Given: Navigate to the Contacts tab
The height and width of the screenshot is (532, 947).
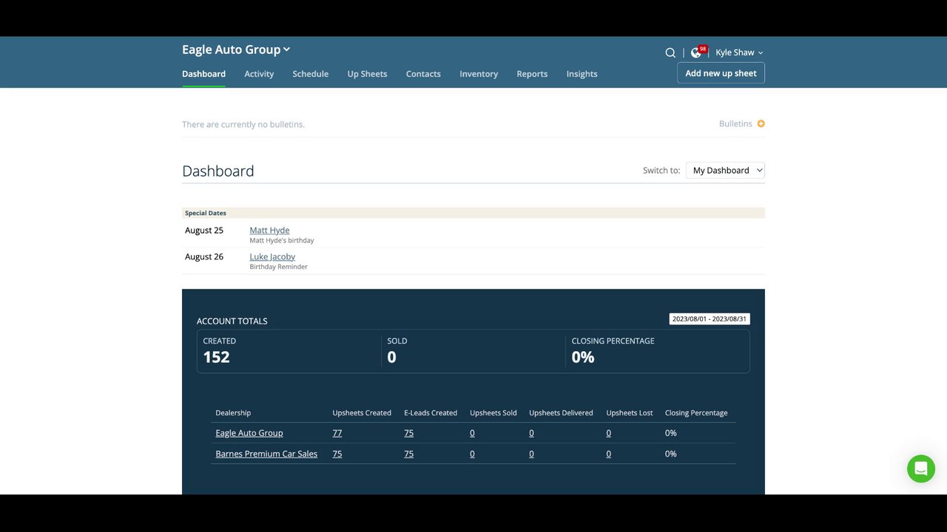Looking at the screenshot, I should 423,74.
